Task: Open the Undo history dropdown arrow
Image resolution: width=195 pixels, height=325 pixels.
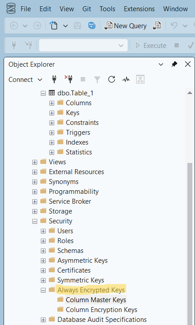Action: click(185, 26)
